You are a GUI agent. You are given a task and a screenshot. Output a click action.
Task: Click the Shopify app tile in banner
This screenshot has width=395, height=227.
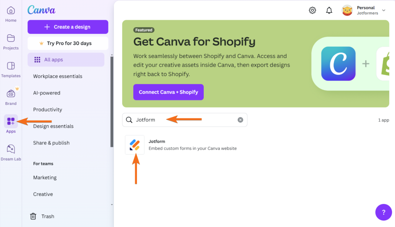[x=383, y=64]
